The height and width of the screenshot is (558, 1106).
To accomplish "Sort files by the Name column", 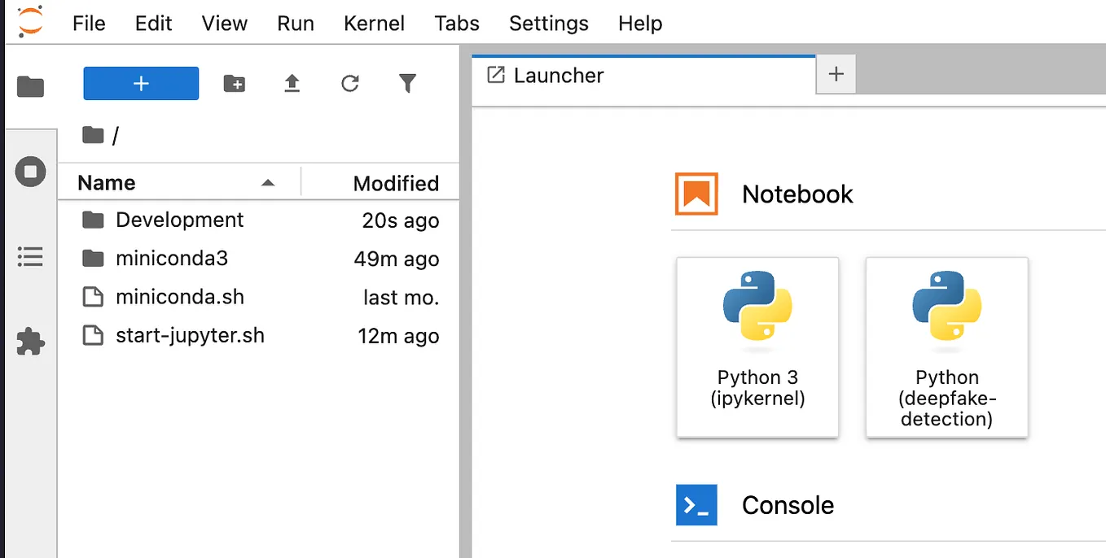I will pyautogui.click(x=107, y=183).
